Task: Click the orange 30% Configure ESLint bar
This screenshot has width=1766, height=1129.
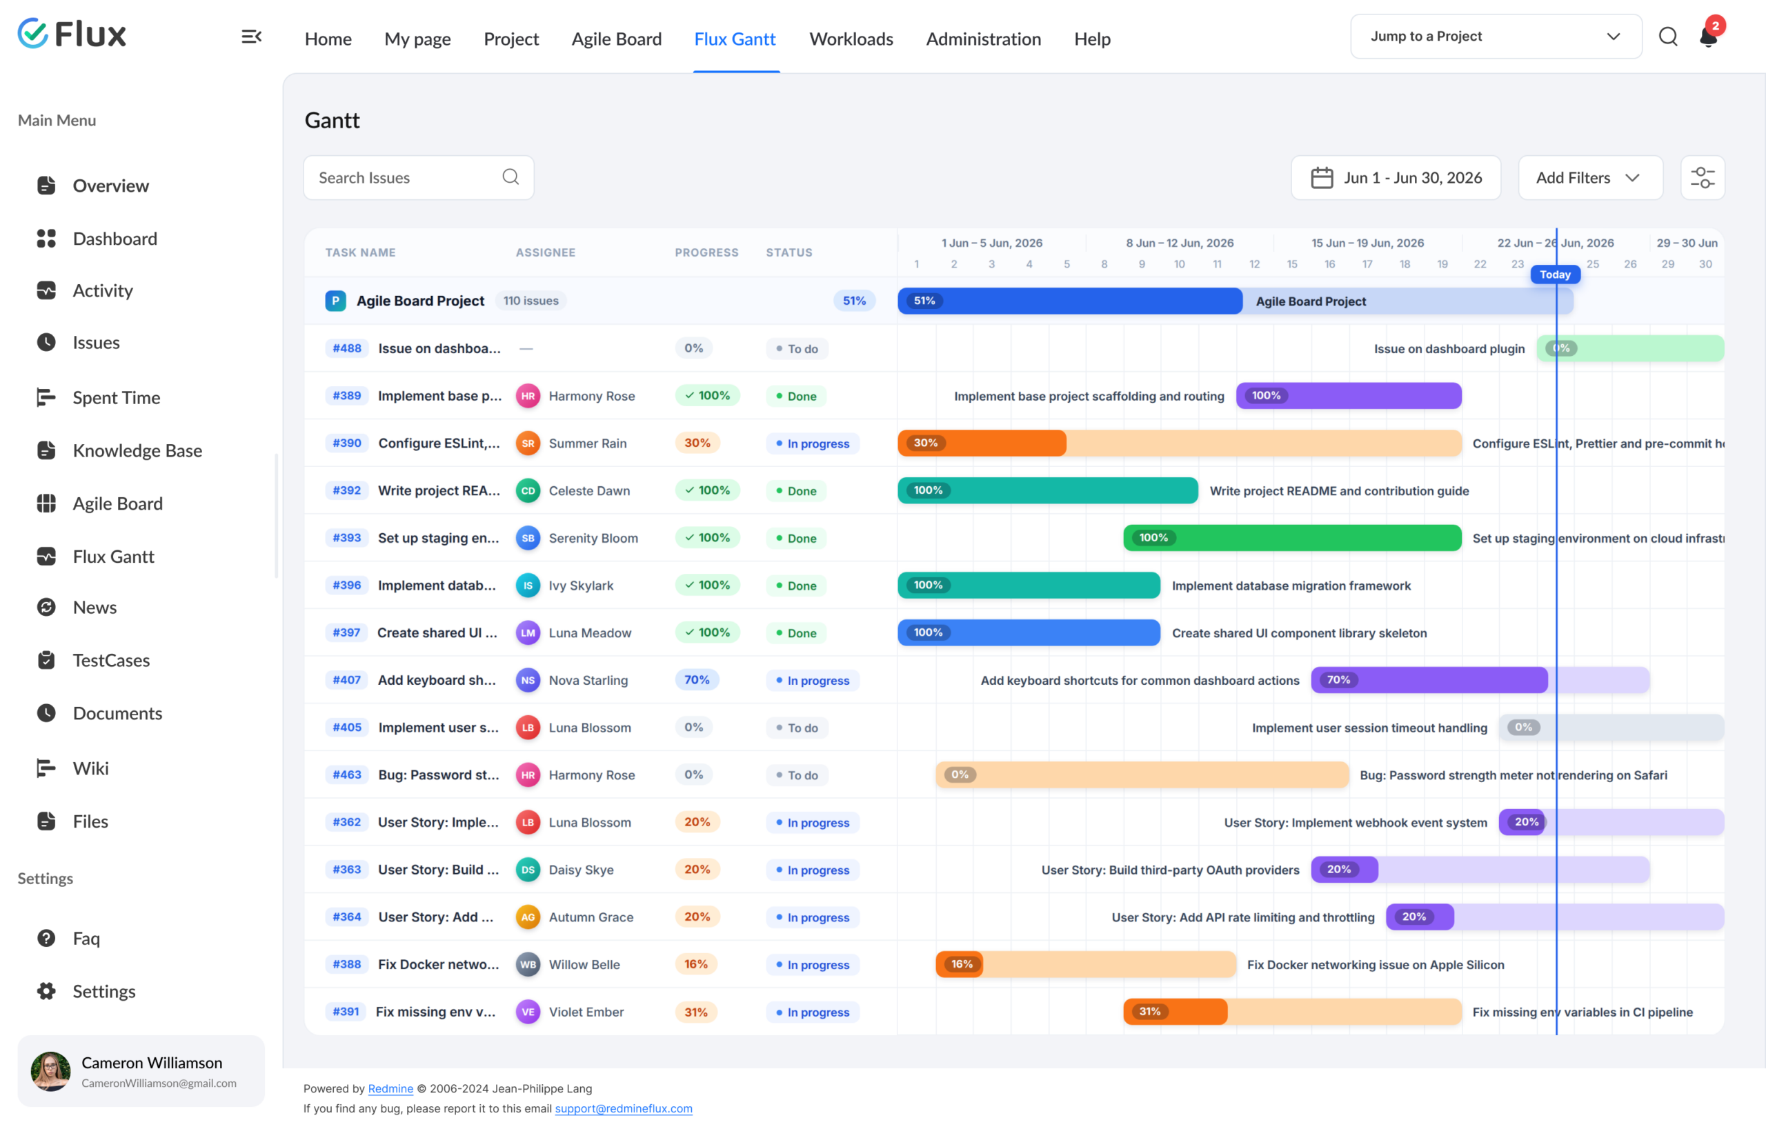Action: coord(1180,443)
